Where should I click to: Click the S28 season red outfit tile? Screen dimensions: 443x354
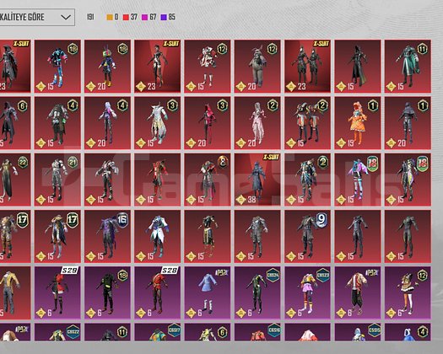pyautogui.click(x=157, y=292)
